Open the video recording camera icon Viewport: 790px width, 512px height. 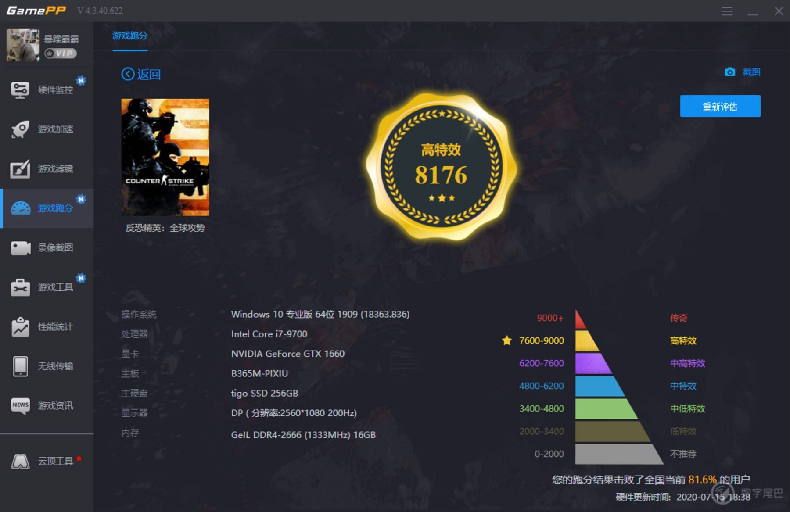(21, 248)
